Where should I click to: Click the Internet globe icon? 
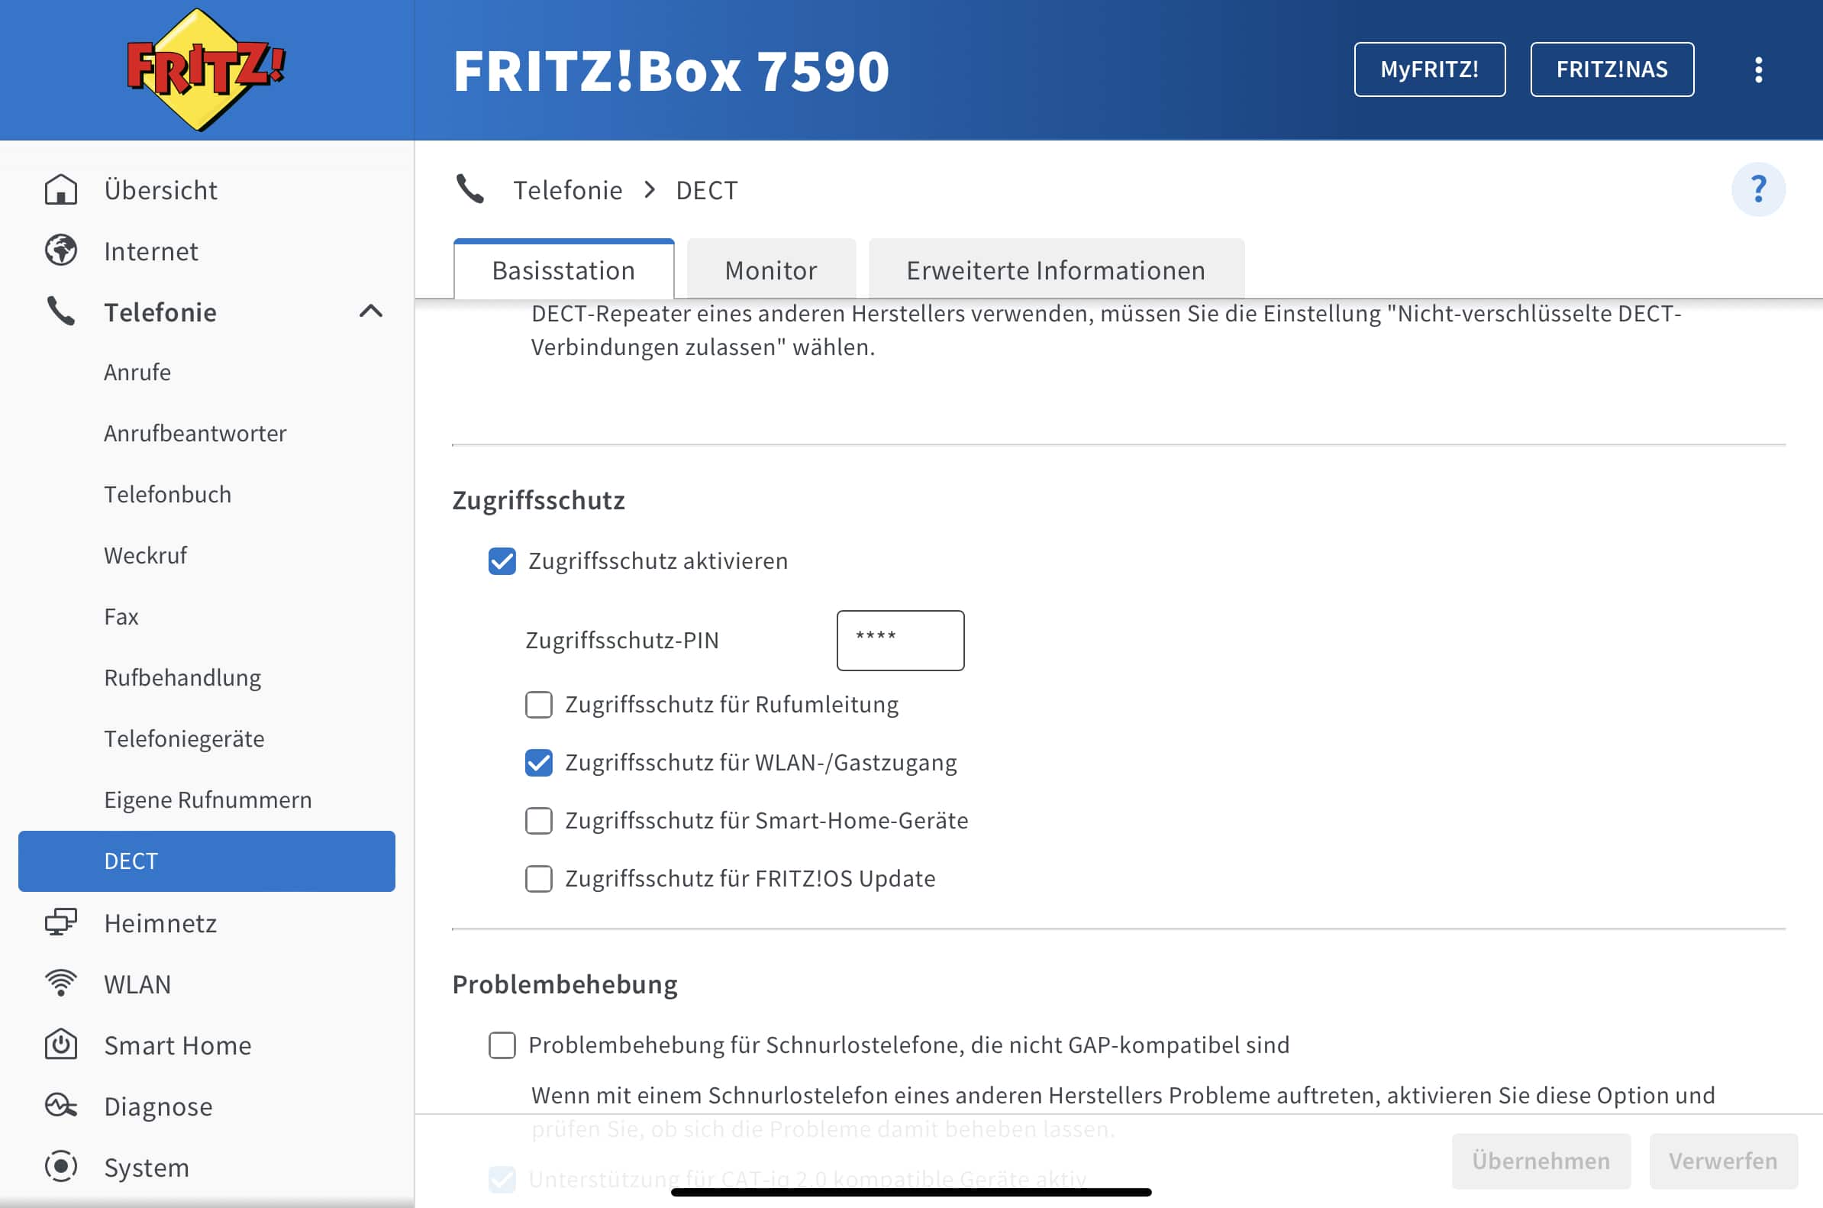coord(61,250)
